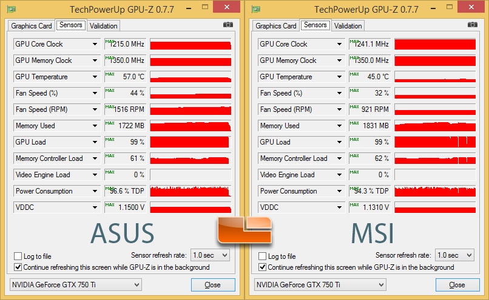Switch to Graphics Card tab in MSI window

276,26
